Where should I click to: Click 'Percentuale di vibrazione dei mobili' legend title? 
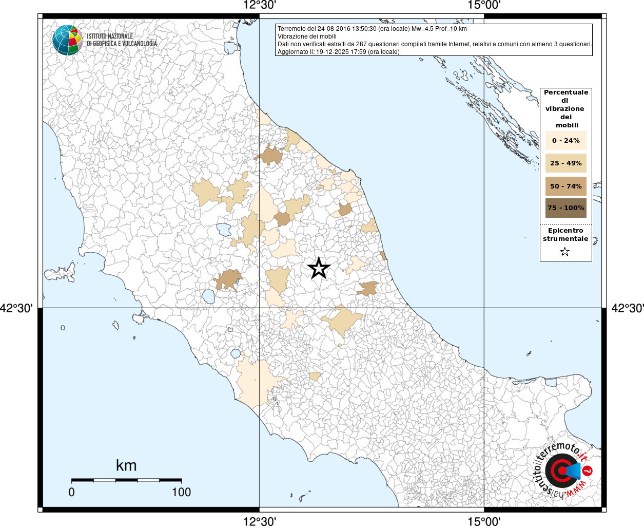pos(566,109)
